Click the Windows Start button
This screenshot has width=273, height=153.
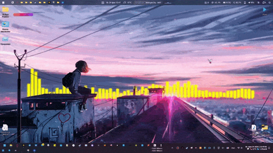(5, 146)
